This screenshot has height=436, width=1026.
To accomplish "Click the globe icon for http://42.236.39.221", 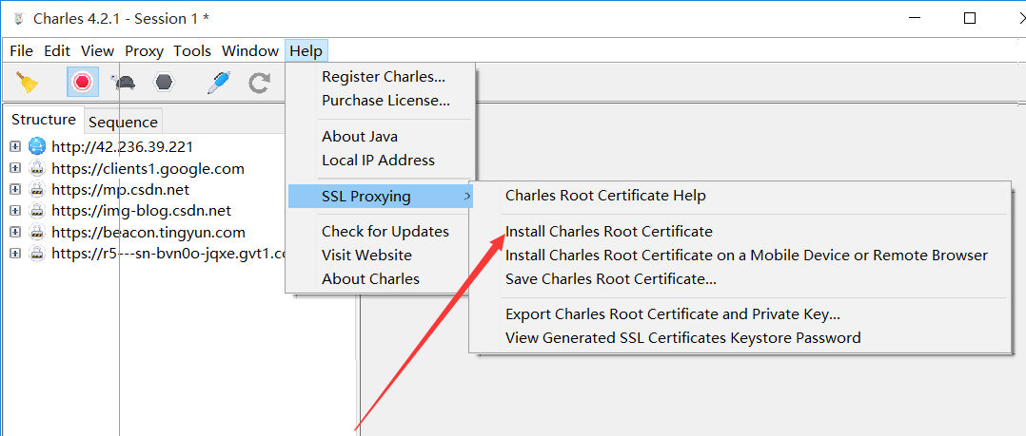I will pyautogui.click(x=37, y=147).
